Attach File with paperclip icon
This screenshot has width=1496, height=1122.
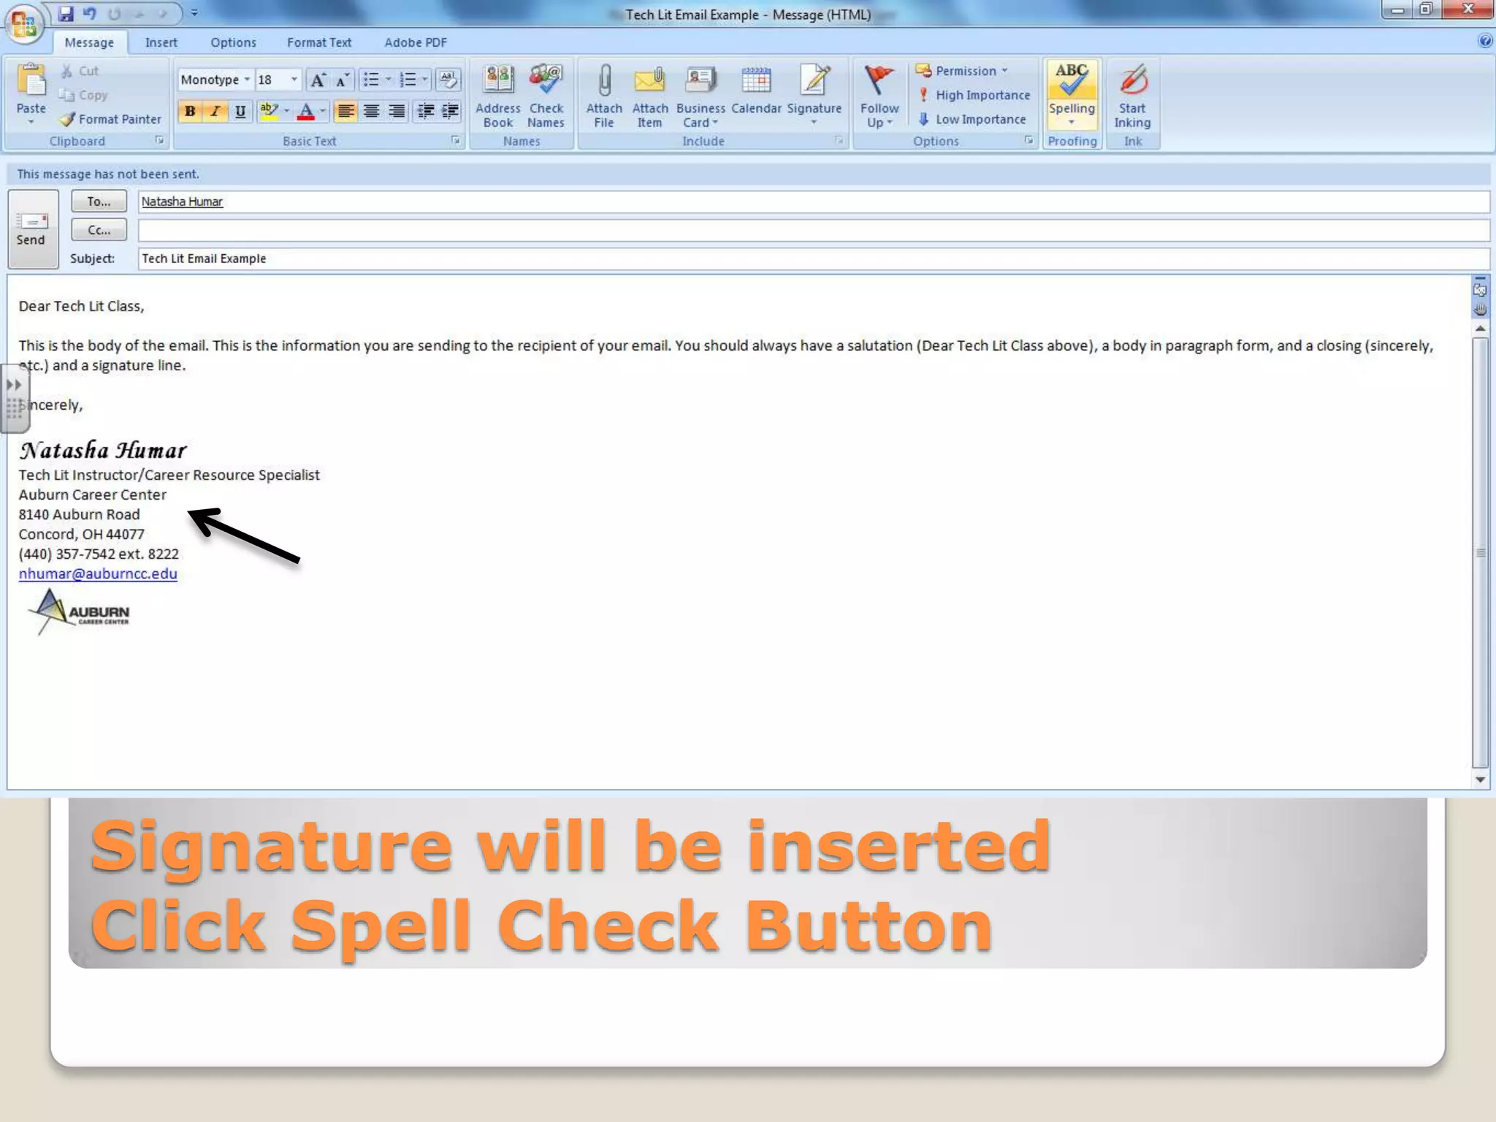(604, 96)
